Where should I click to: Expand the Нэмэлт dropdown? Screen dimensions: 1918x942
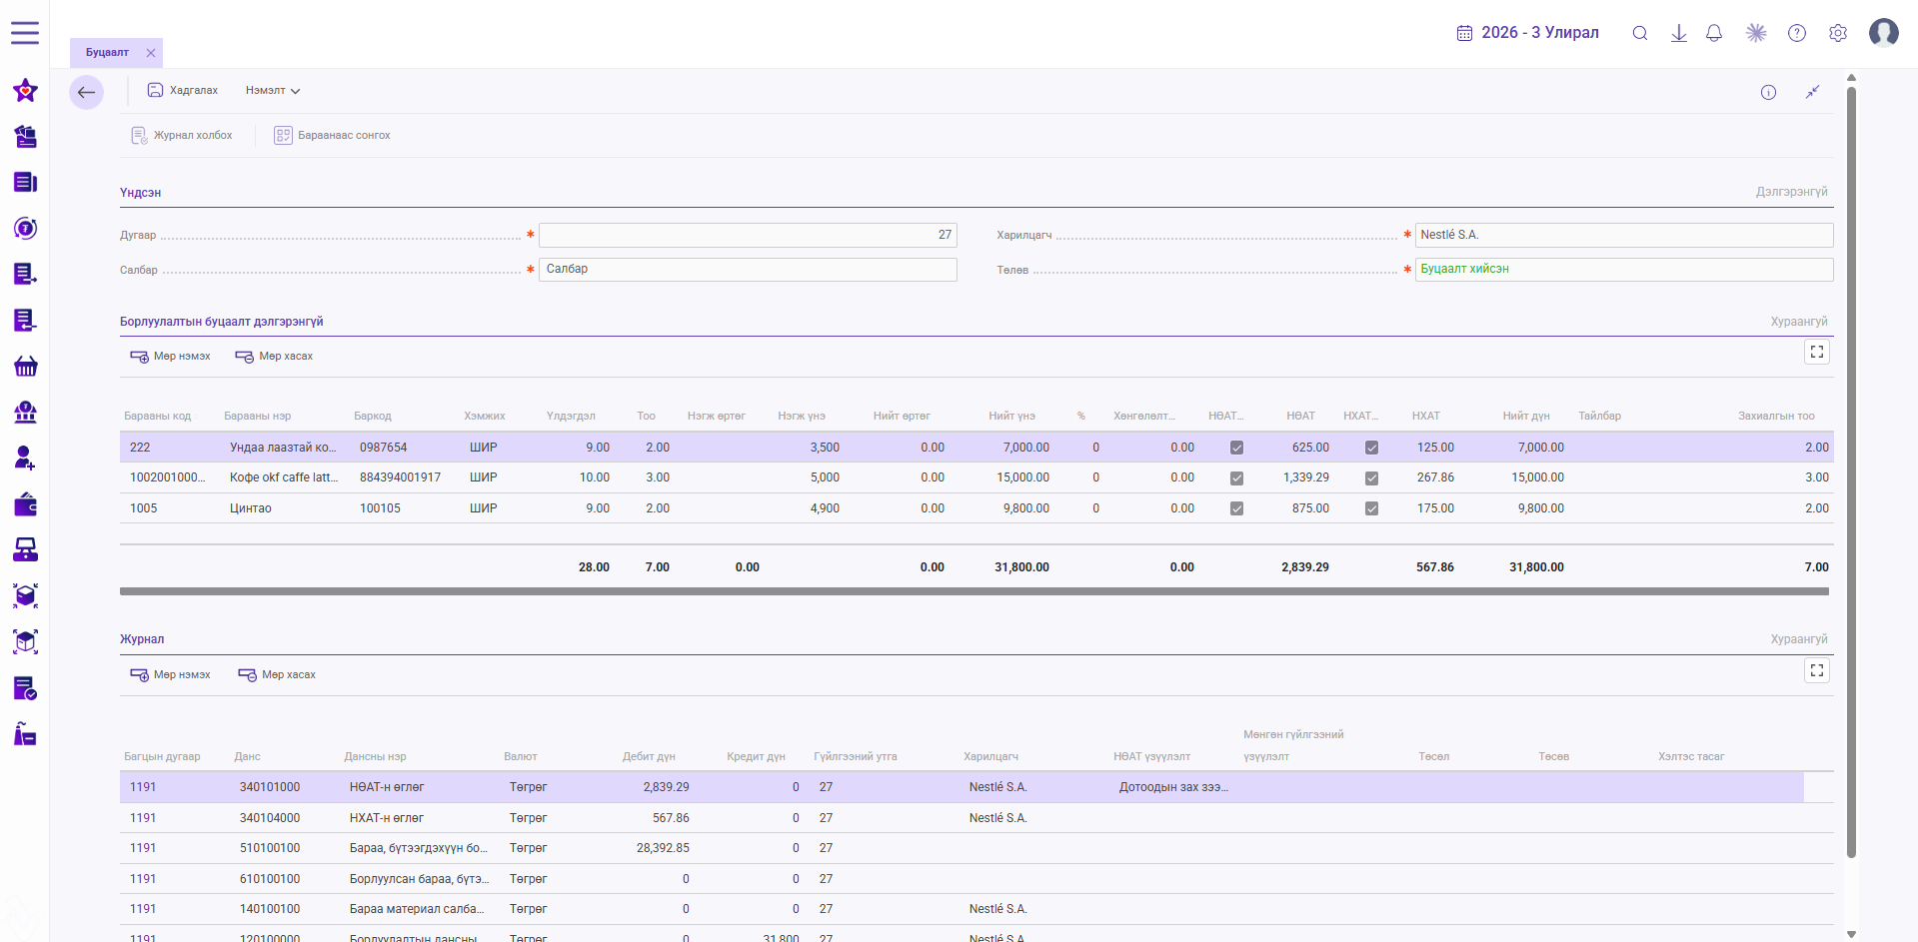click(273, 91)
